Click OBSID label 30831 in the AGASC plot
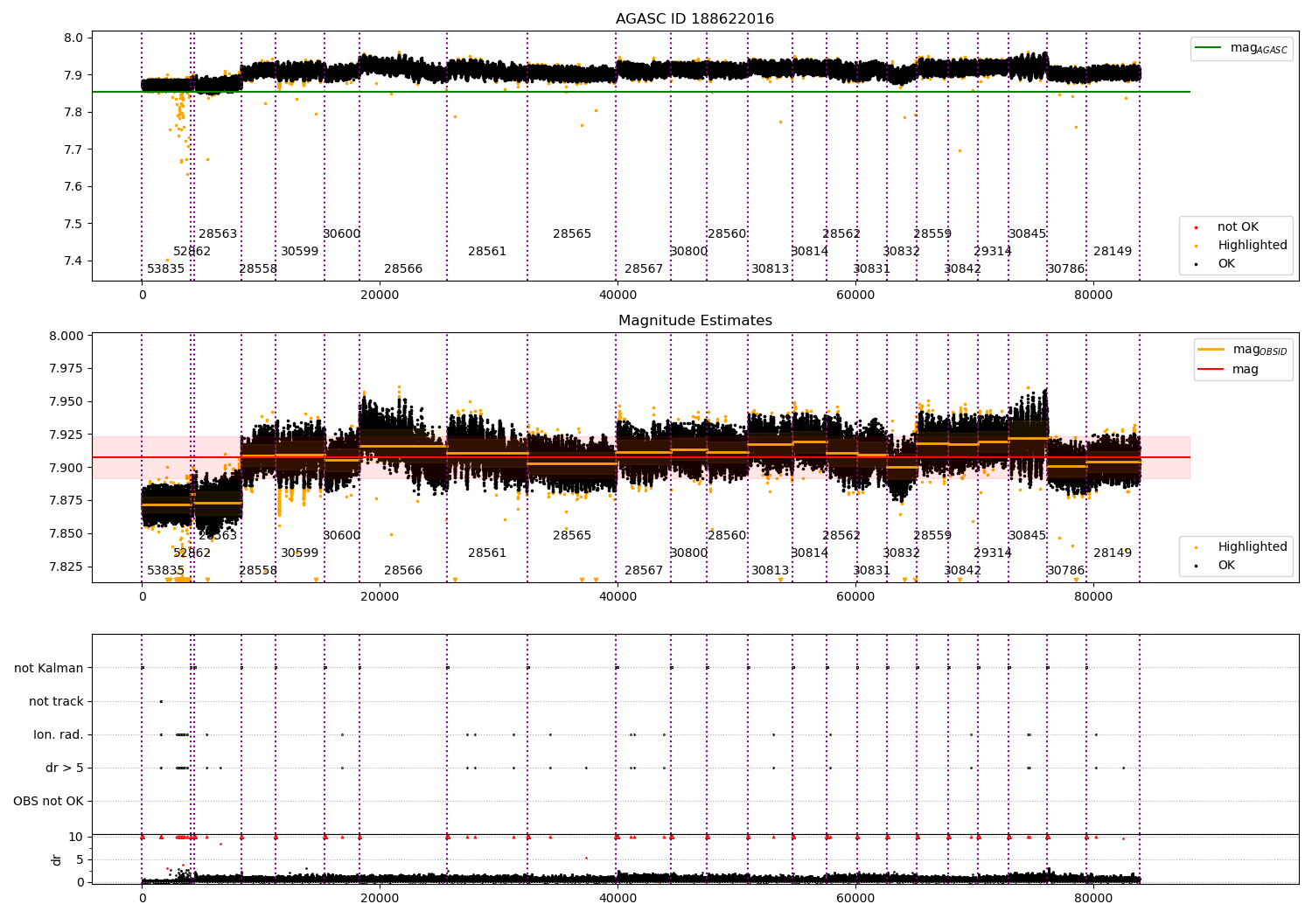This screenshot has width=1312, height=918. coord(872,269)
